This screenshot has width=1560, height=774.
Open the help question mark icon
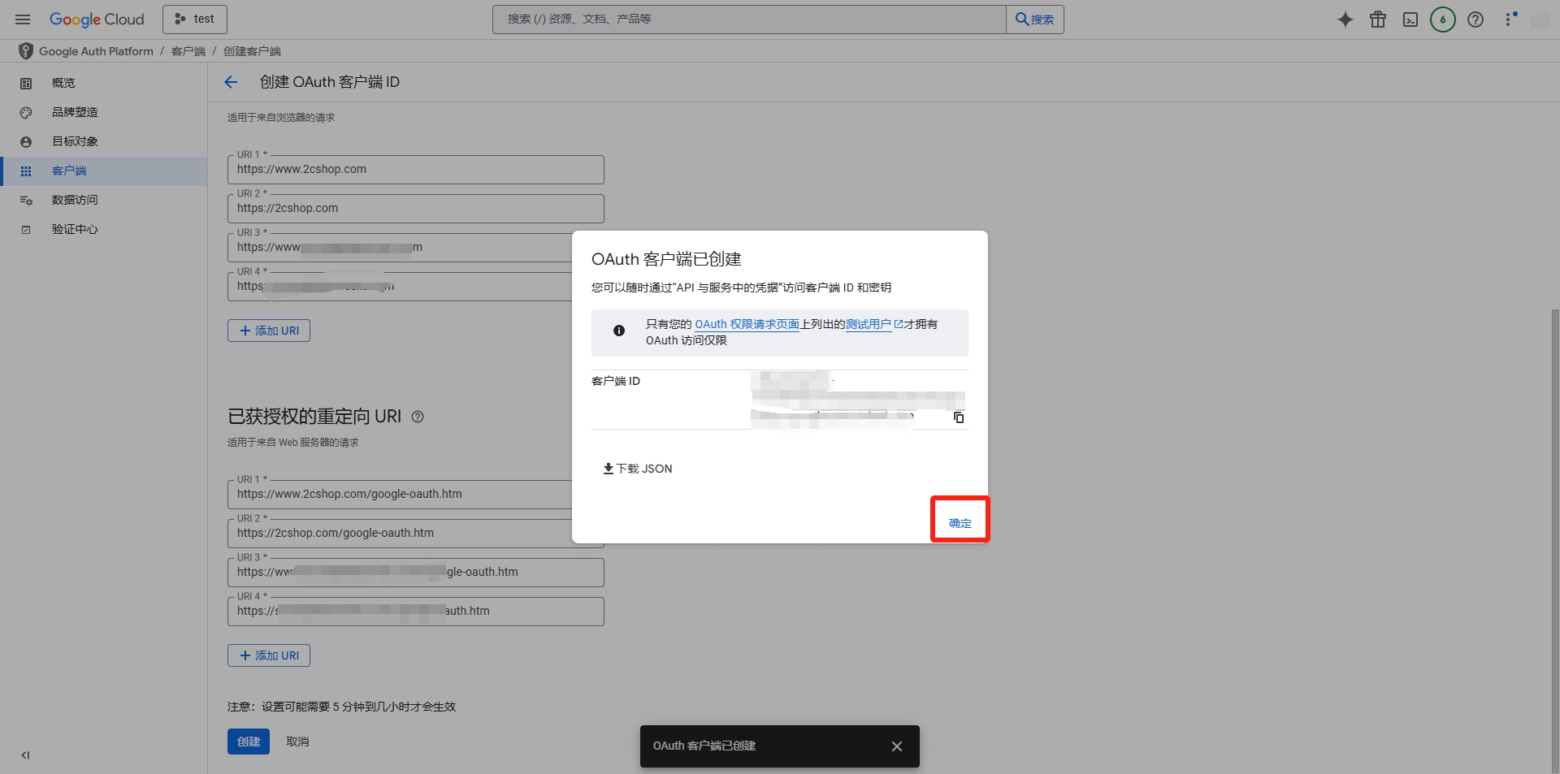click(1475, 19)
